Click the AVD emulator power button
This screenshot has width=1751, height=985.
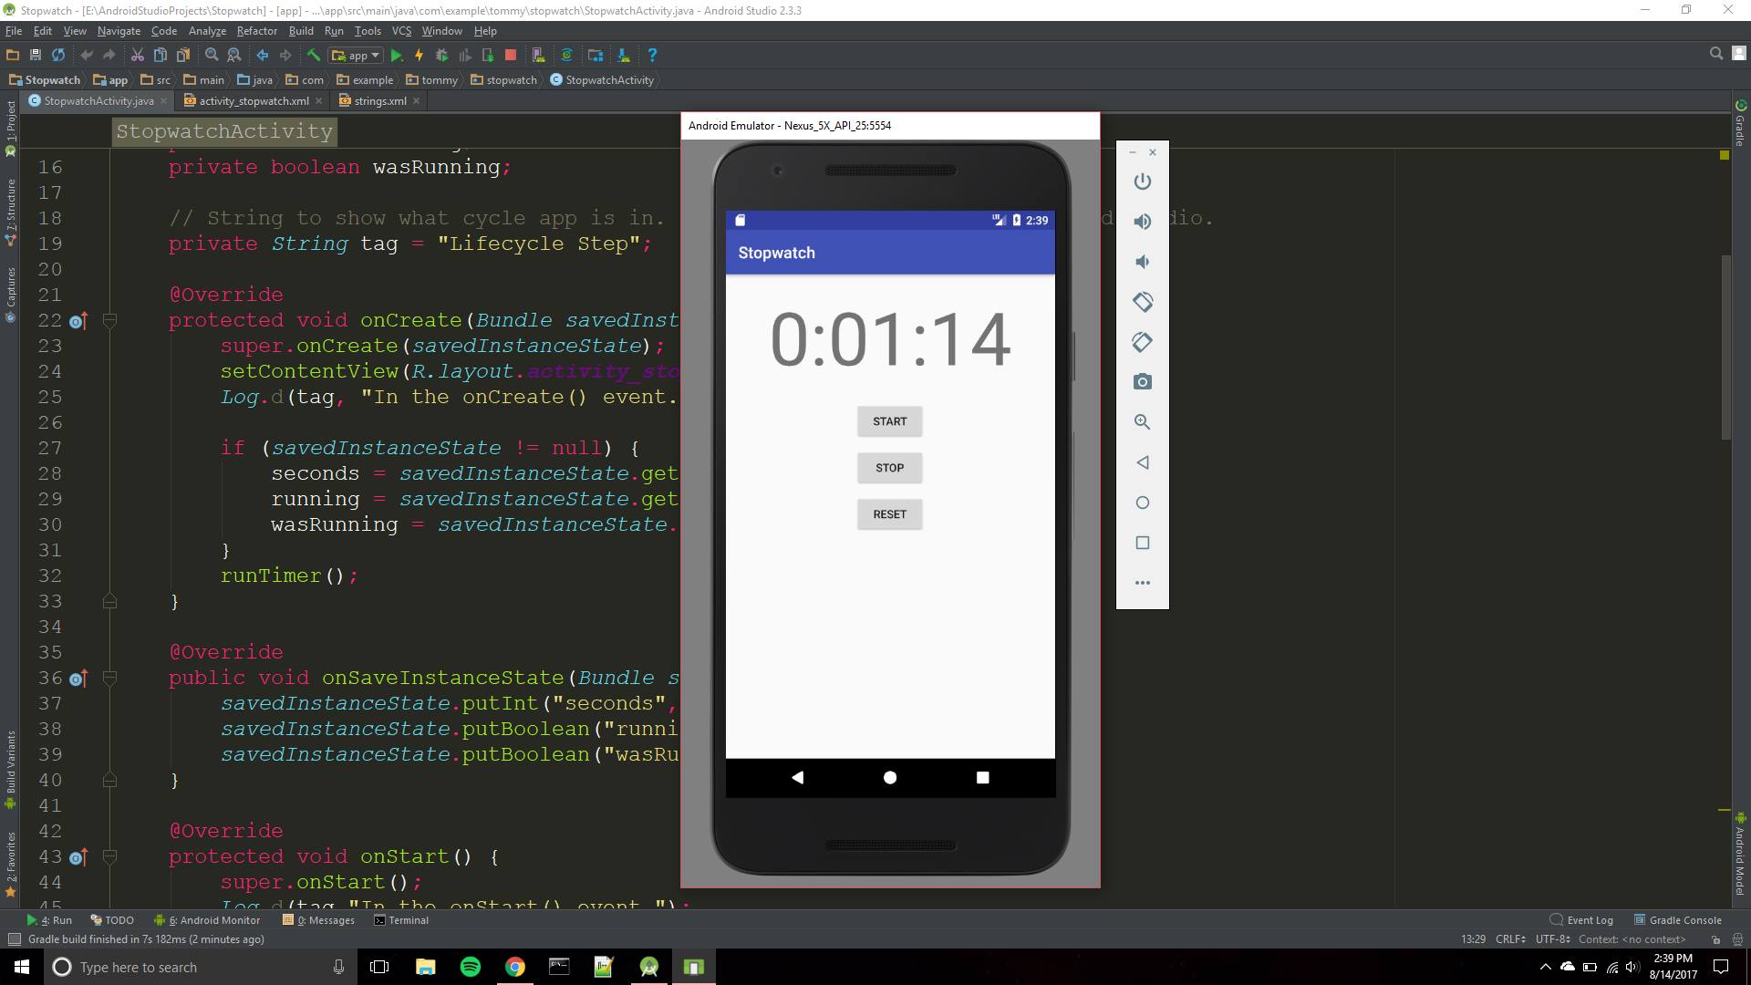point(1143,181)
